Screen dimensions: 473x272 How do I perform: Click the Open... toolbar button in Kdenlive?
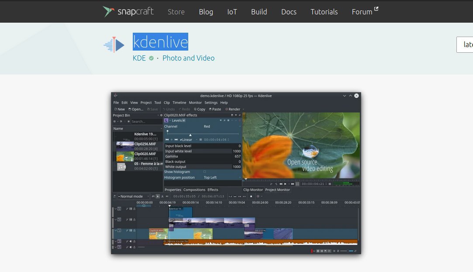(x=136, y=109)
